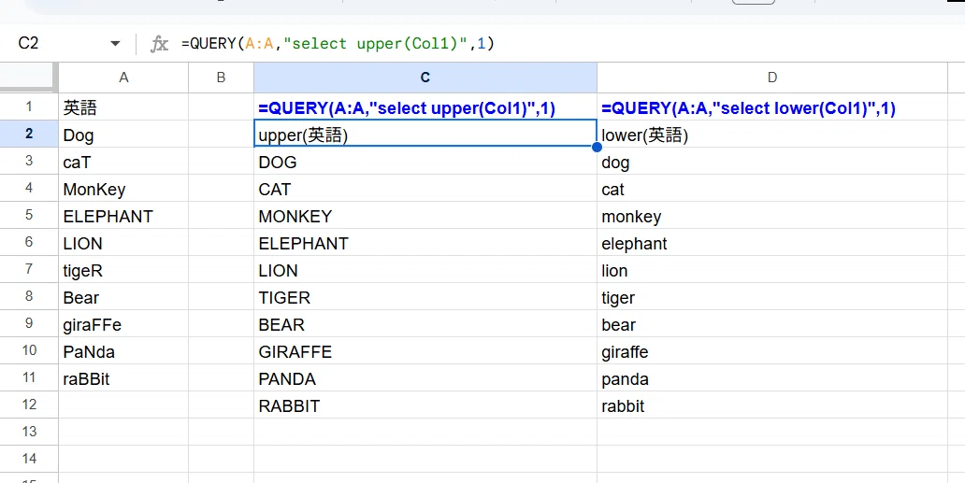Select column D cell monkey
The image size is (965, 483).
pyautogui.click(x=771, y=216)
